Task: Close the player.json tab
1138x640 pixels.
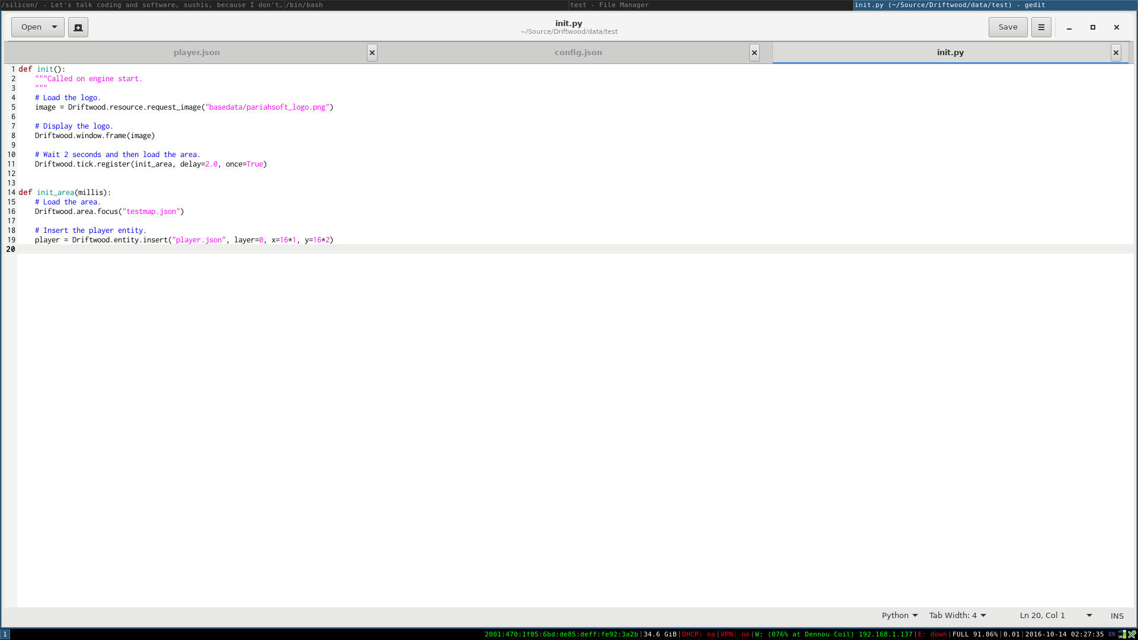Action: tap(372, 53)
